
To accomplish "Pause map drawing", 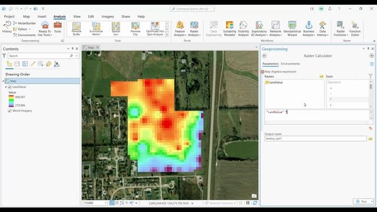I will (x=248, y=203).
